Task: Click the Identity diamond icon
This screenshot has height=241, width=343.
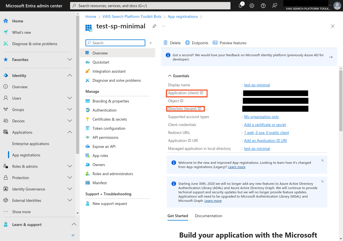Action: 6,76
